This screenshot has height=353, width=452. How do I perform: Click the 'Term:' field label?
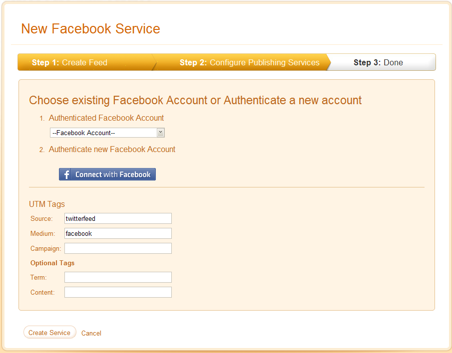click(x=38, y=278)
